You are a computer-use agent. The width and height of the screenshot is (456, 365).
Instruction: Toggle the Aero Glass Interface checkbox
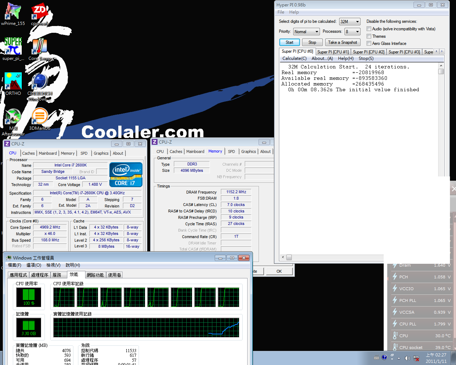point(369,43)
